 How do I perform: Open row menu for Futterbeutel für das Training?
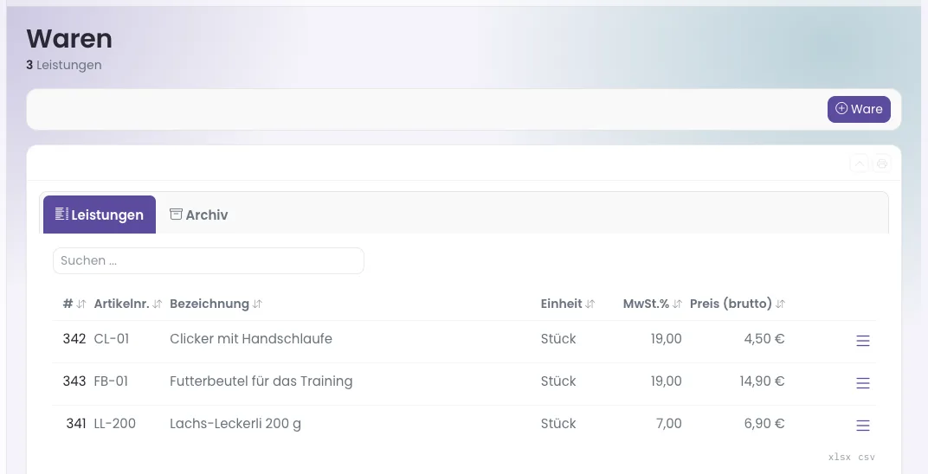(862, 383)
